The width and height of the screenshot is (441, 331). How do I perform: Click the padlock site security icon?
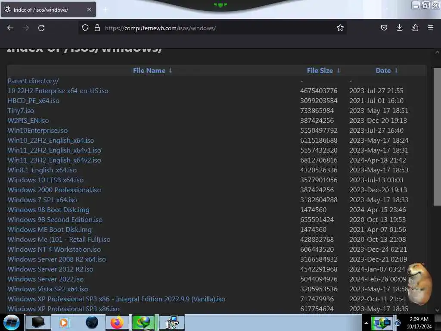pyautogui.click(x=97, y=28)
